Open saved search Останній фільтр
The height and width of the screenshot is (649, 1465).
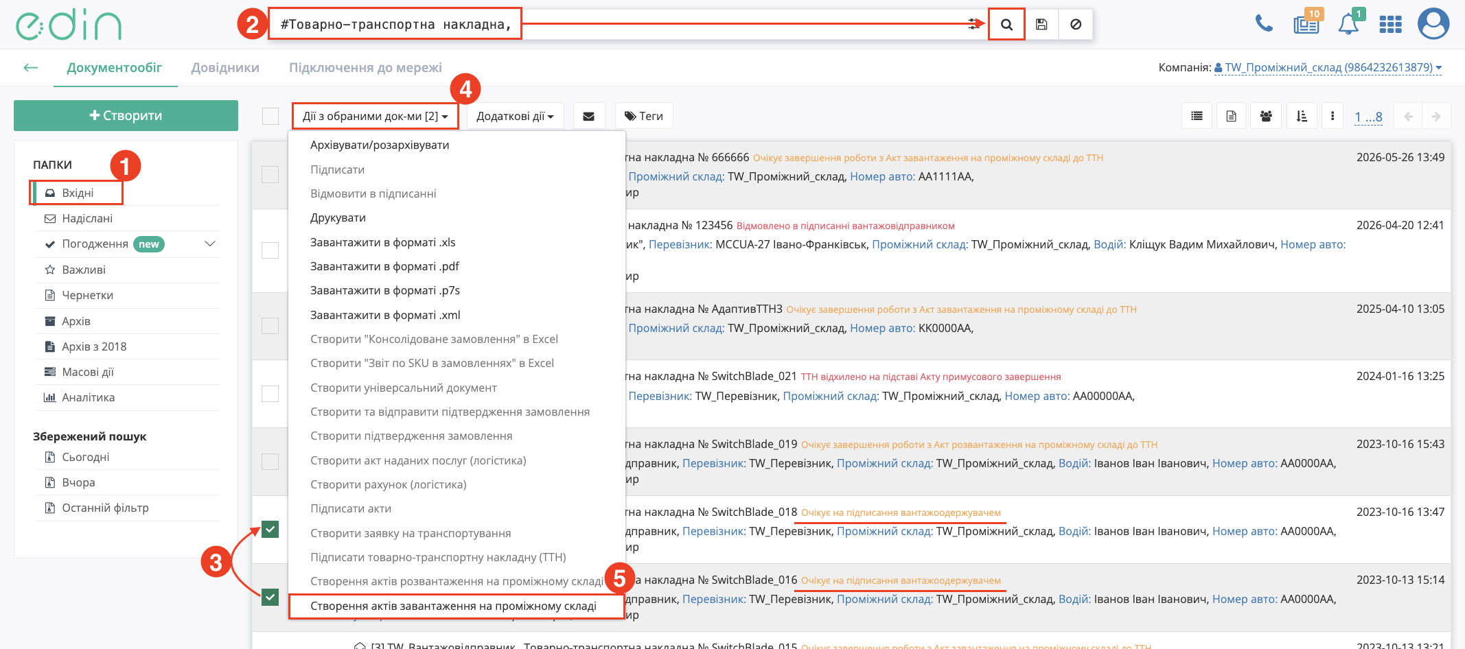click(x=105, y=508)
